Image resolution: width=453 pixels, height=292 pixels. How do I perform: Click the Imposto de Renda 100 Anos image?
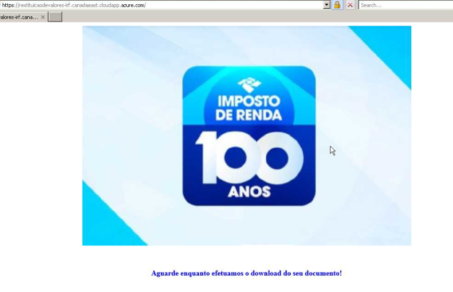pos(247,136)
